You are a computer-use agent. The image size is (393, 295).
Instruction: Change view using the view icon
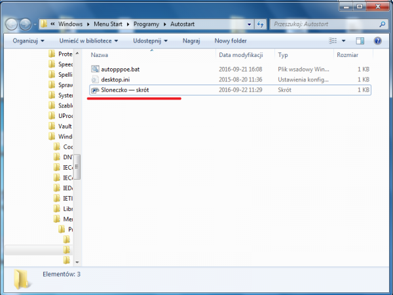click(x=333, y=41)
